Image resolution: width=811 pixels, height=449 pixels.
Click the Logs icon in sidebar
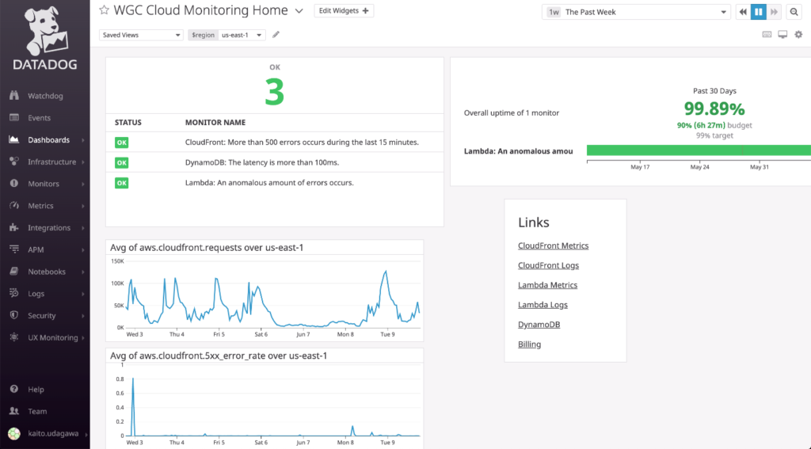(x=14, y=293)
